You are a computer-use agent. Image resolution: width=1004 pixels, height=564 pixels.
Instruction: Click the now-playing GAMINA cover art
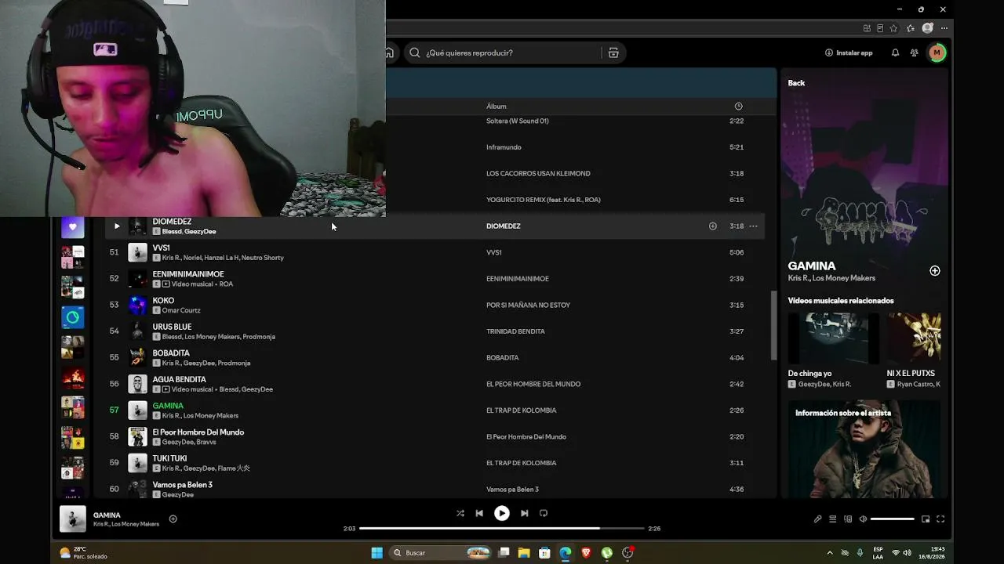pyautogui.click(x=73, y=519)
